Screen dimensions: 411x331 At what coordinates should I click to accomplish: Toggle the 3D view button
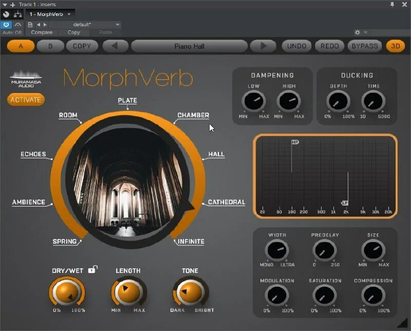396,46
